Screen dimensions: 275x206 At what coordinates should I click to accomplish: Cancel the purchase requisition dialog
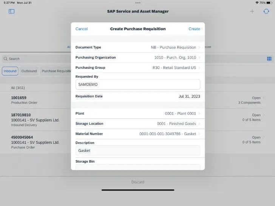[x=82, y=29]
